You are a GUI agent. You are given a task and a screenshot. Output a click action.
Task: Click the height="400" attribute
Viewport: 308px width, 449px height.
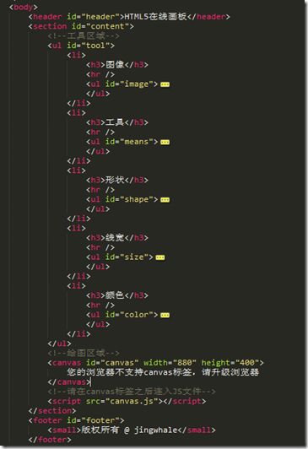[230, 363]
